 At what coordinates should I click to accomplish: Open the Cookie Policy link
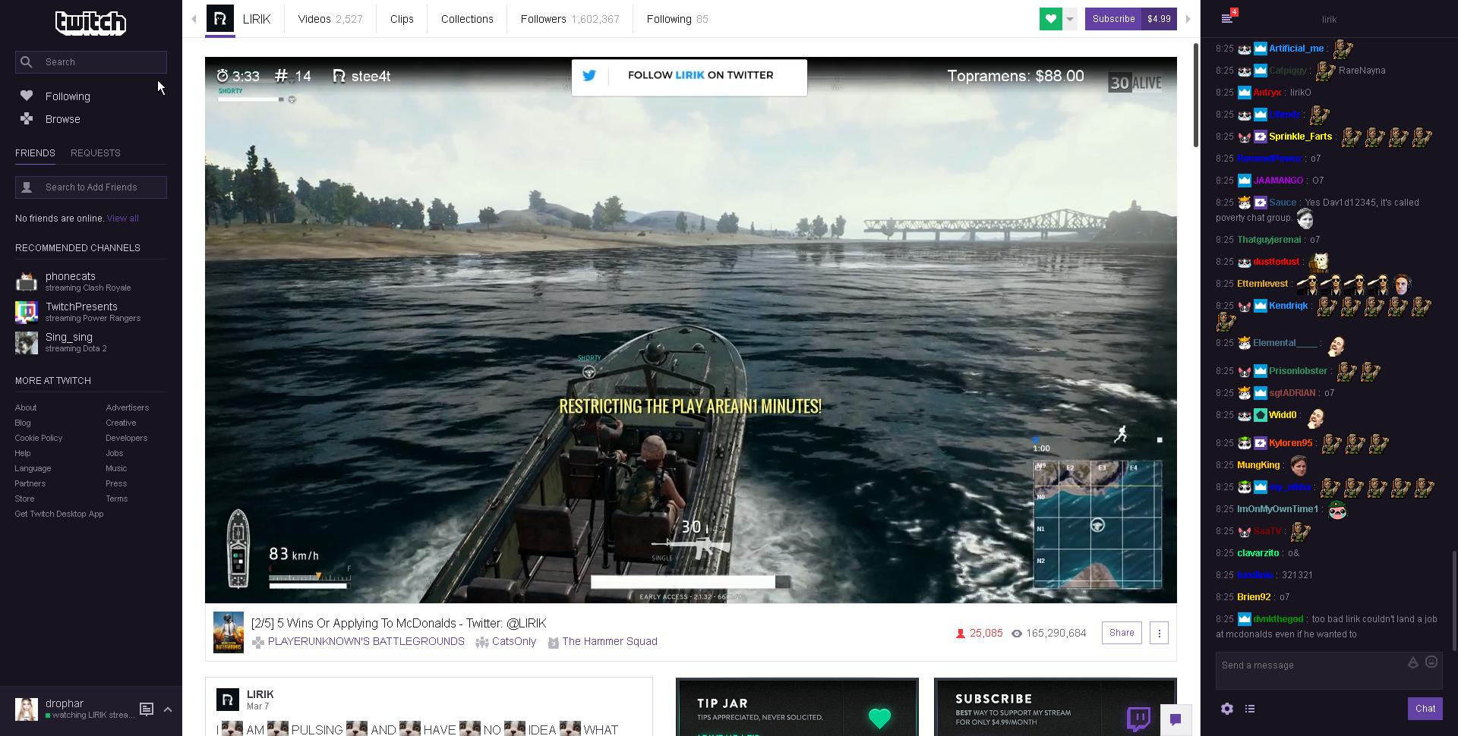(x=39, y=438)
